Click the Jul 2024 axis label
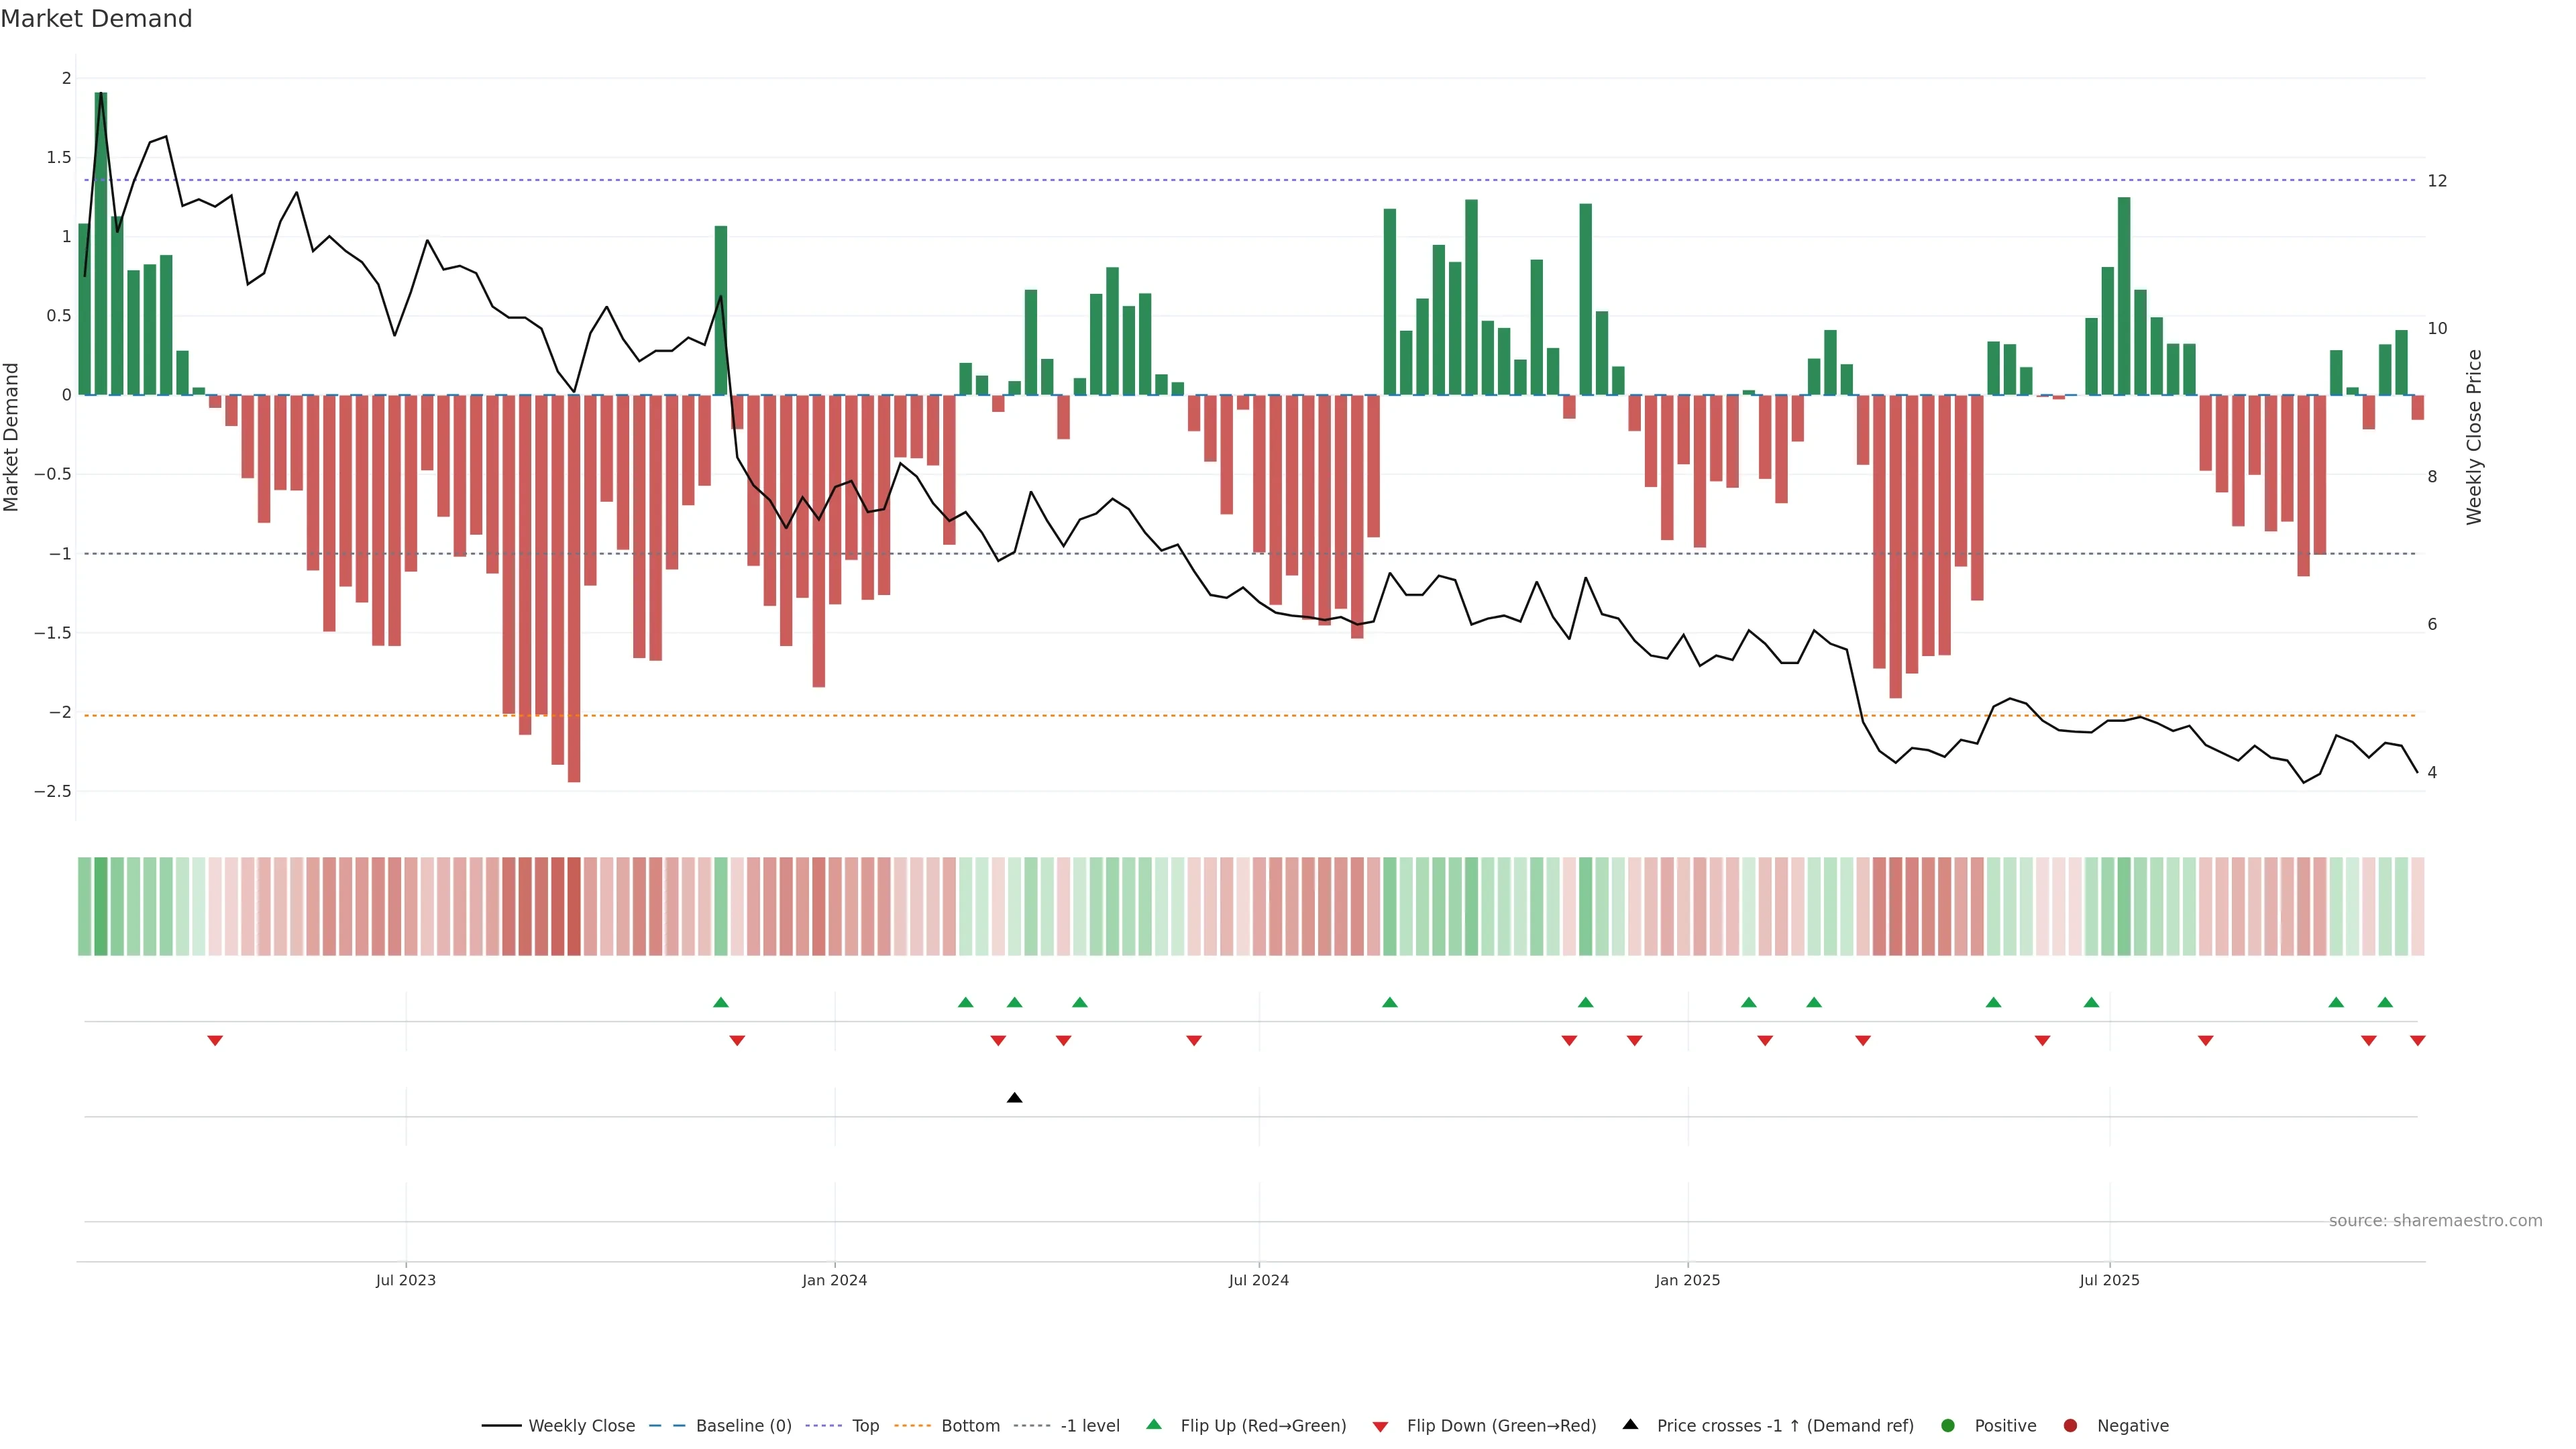 pos(1258,1280)
